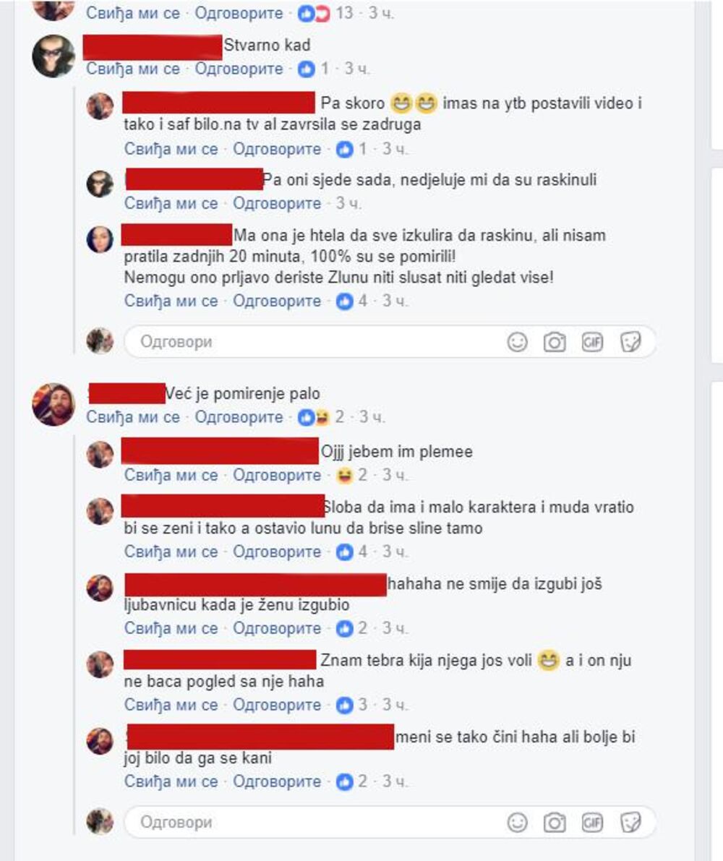
Task: Attach photo via camera icon in bottom reply box
Action: [x=555, y=823]
